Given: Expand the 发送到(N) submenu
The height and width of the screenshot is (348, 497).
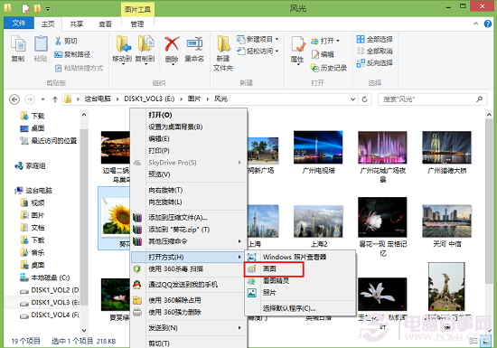Looking at the screenshot, I should (189, 328).
